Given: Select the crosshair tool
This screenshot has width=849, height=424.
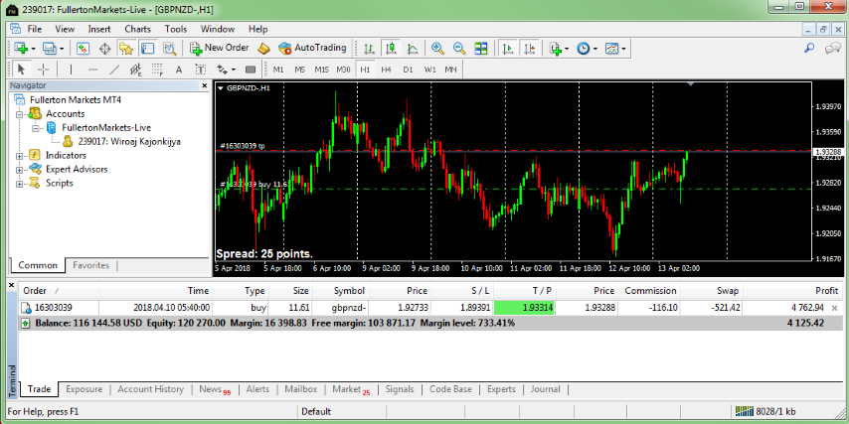Looking at the screenshot, I should [44, 70].
